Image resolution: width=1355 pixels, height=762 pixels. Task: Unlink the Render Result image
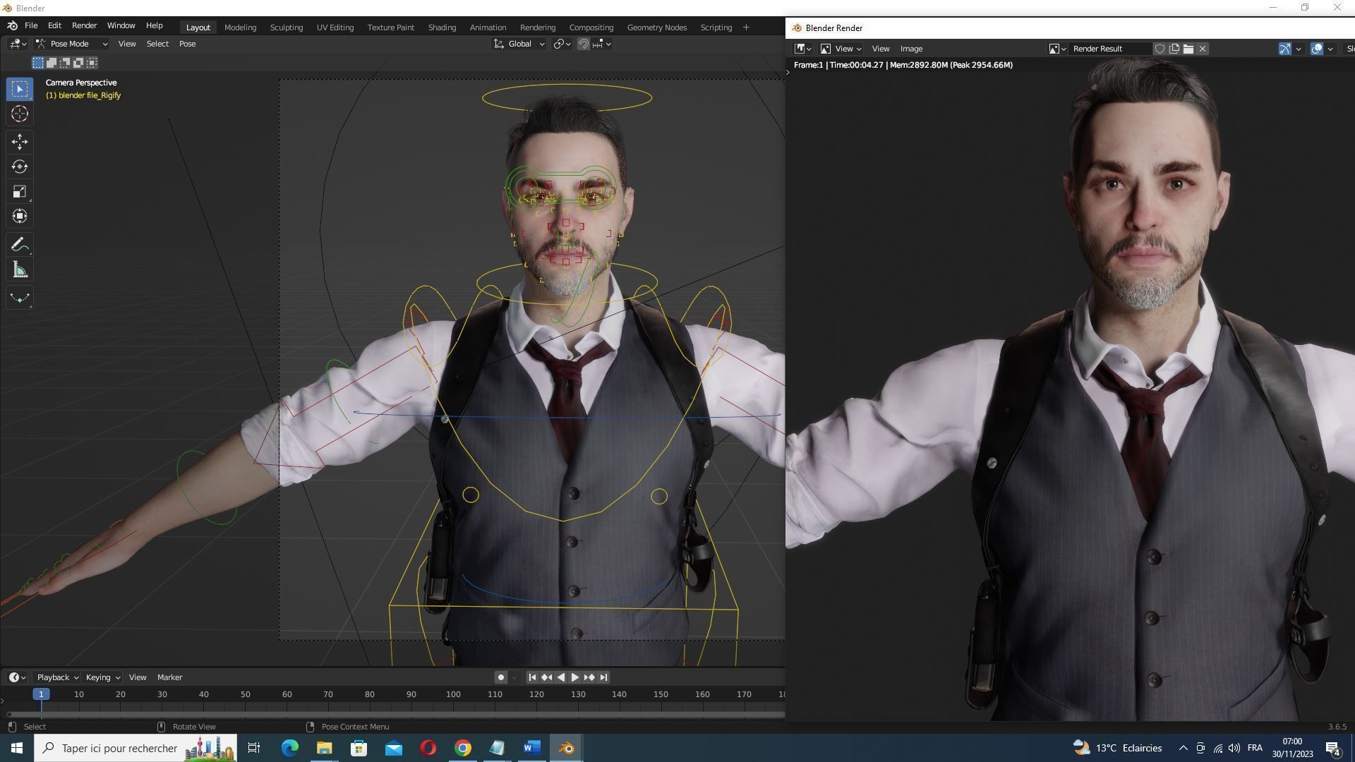(1203, 49)
